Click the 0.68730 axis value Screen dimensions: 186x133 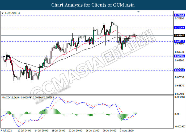[x=179, y=52]
